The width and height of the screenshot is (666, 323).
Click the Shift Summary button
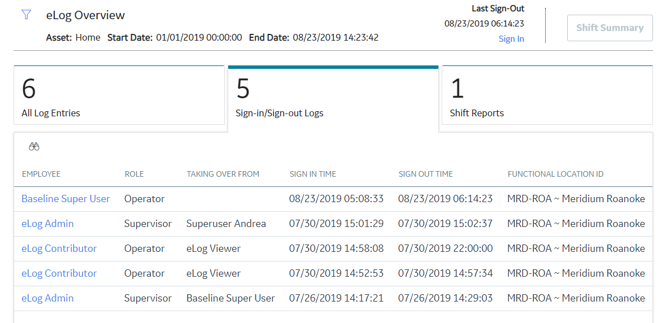click(610, 28)
